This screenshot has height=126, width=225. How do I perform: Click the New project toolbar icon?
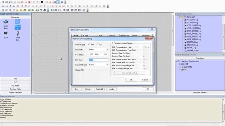coord(3,2)
